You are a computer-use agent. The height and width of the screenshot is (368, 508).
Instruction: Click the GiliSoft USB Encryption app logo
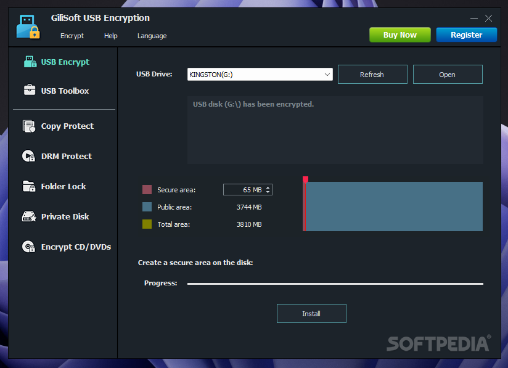click(x=28, y=27)
